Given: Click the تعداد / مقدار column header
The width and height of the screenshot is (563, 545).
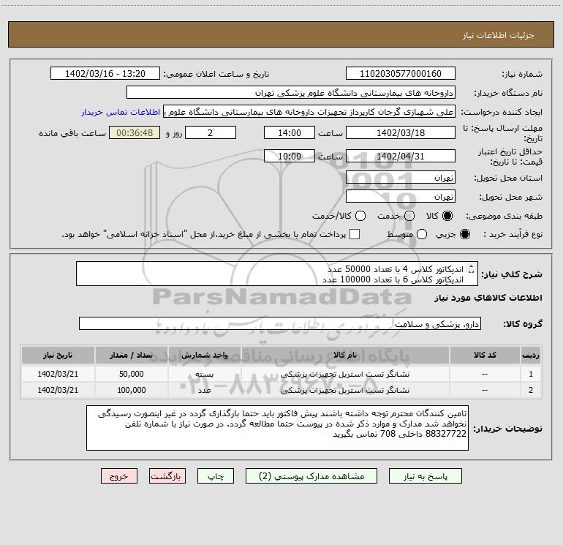Looking at the screenshot, I should (132, 355).
